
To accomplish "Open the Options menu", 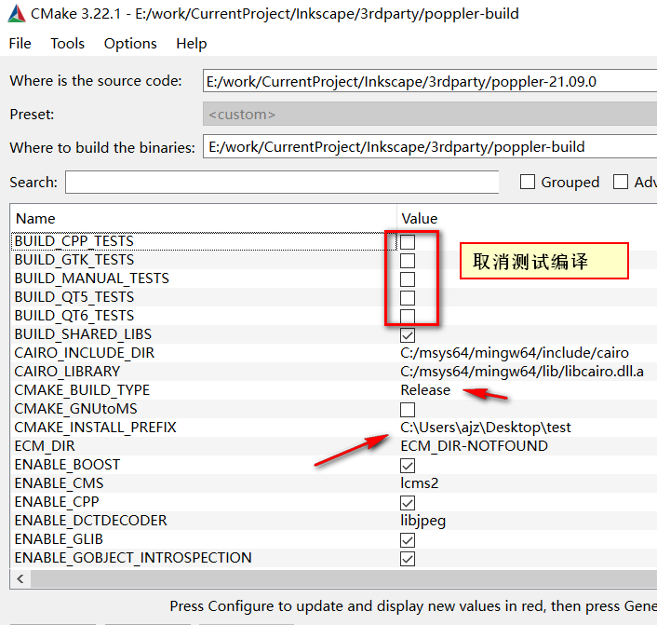I will click(130, 44).
